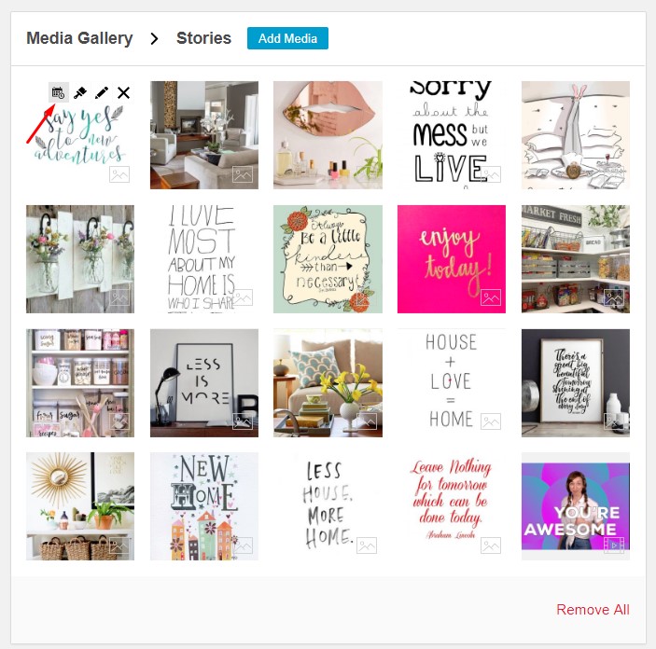Click the pencil edit icon

coord(102,92)
